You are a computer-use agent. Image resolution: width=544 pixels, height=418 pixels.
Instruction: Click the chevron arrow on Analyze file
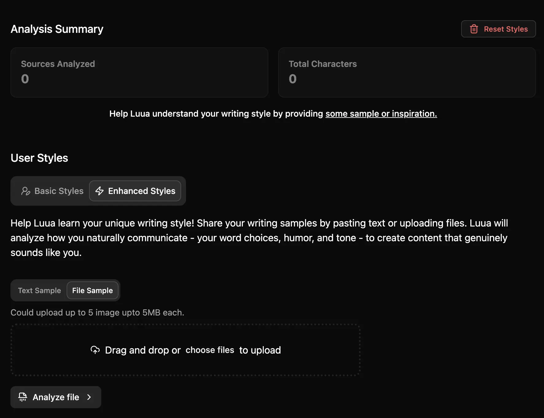(89, 397)
